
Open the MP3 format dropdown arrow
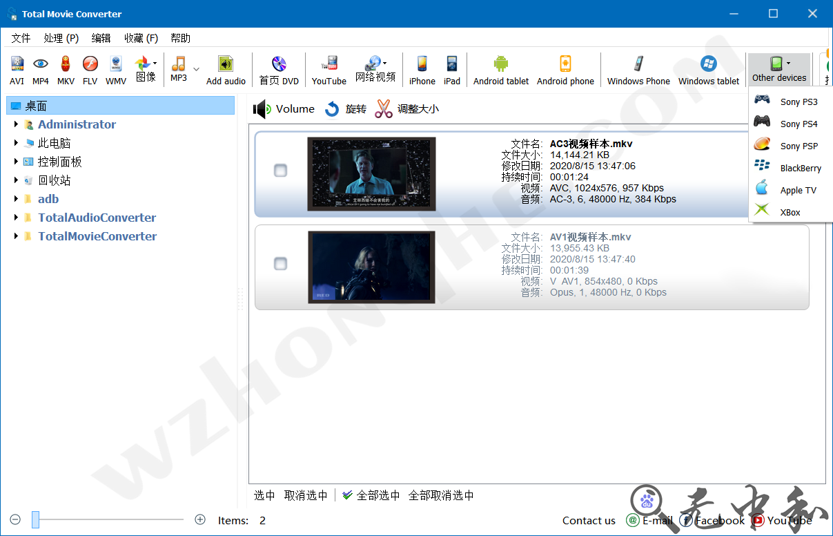[x=196, y=70]
